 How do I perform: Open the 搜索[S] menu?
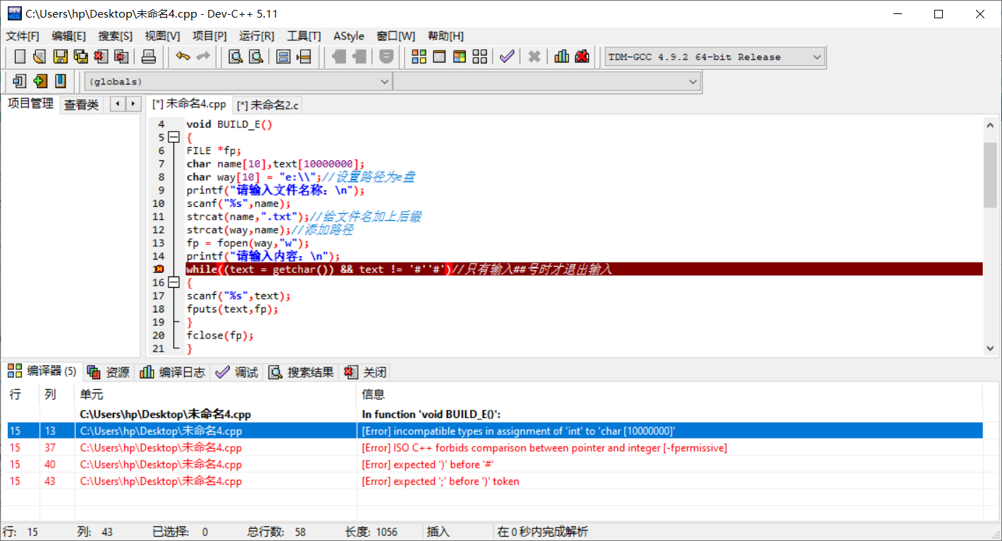(115, 36)
